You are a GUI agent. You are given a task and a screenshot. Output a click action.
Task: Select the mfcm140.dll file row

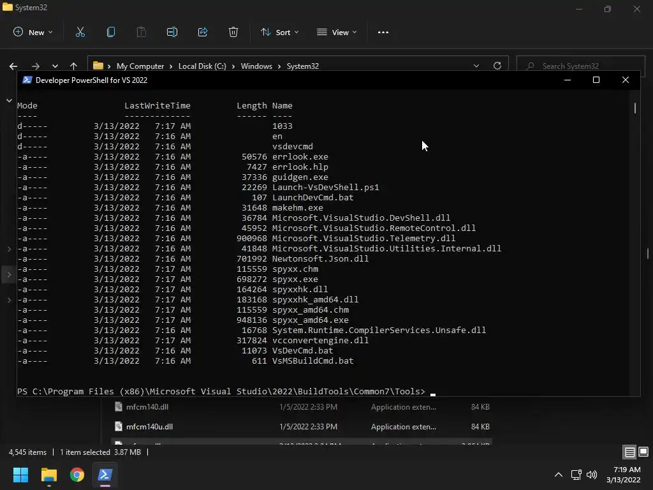coord(302,406)
